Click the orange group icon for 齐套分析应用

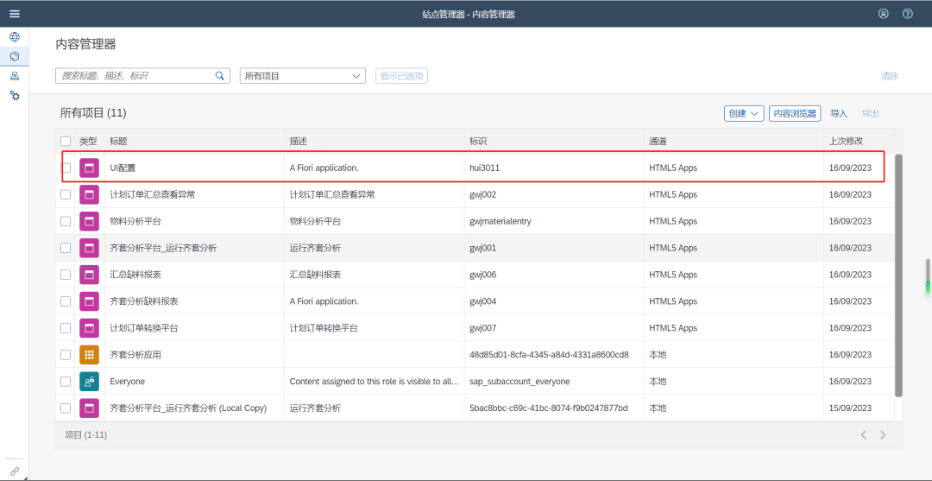(x=89, y=355)
